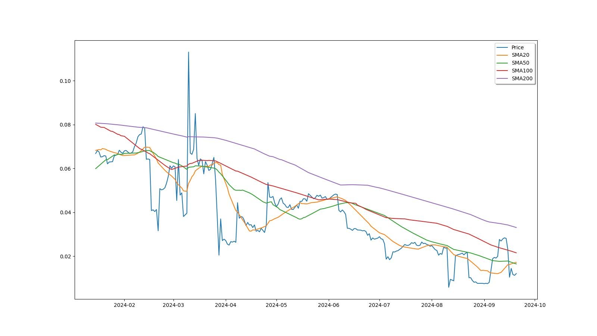Click the purple SMA200 line sample in legend
Image resolution: width=597 pixels, height=336 pixels.
point(503,79)
